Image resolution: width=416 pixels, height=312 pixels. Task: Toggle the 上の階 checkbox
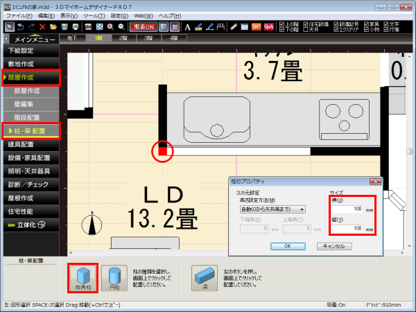(281, 23)
